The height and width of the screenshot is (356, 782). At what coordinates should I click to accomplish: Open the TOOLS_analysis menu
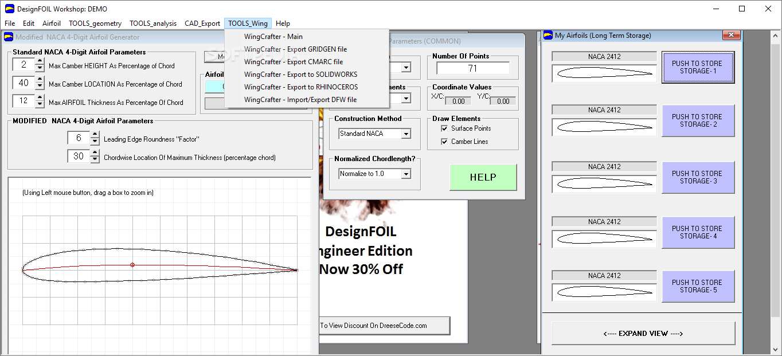[x=153, y=24]
